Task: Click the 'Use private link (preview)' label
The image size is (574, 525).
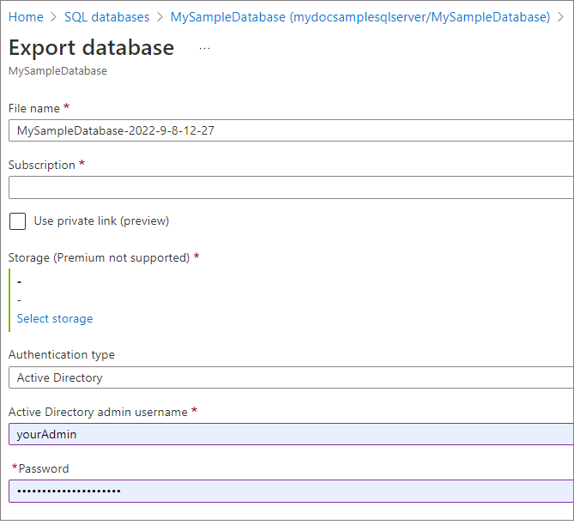Action: point(101,221)
